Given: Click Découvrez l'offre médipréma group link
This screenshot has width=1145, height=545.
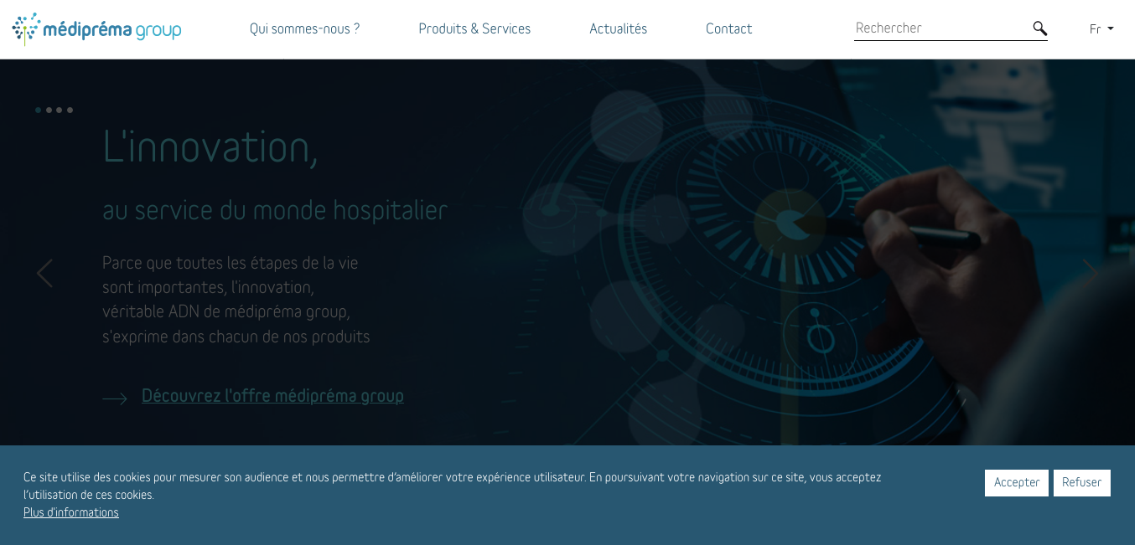Looking at the screenshot, I should point(272,396).
